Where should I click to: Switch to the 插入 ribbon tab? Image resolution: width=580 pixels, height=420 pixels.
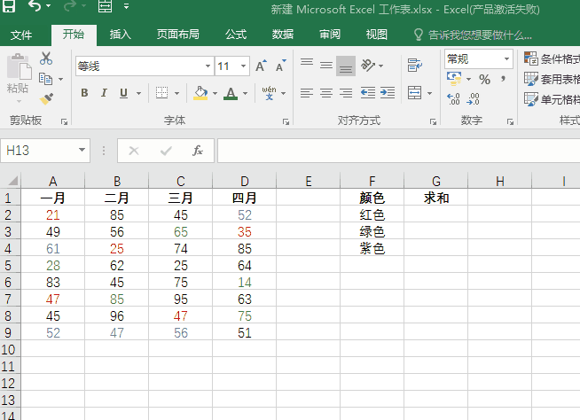click(121, 35)
